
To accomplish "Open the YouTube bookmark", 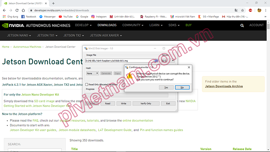I will click(66, 17).
